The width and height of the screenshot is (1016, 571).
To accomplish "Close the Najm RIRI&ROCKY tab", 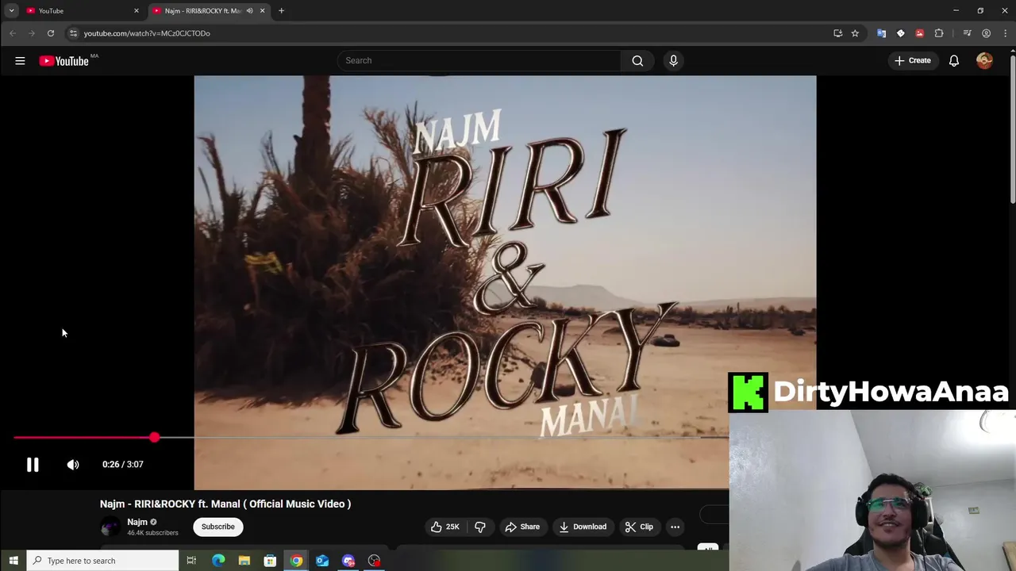I will point(263,11).
